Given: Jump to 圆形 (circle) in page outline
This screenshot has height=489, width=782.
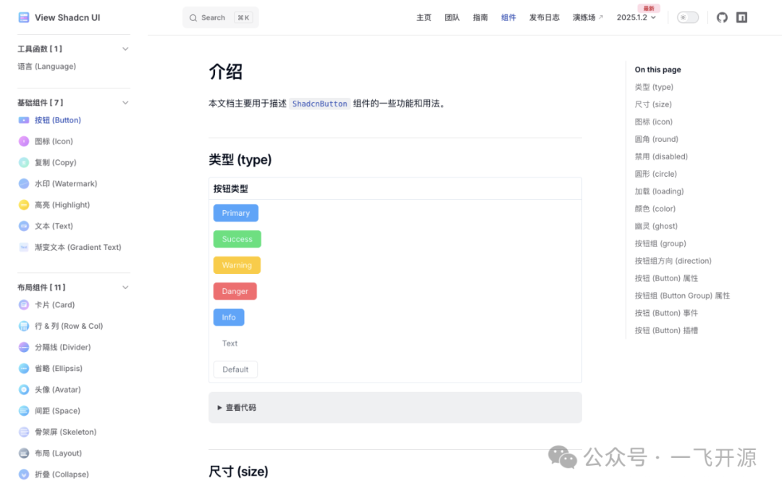Looking at the screenshot, I should click(x=656, y=174).
